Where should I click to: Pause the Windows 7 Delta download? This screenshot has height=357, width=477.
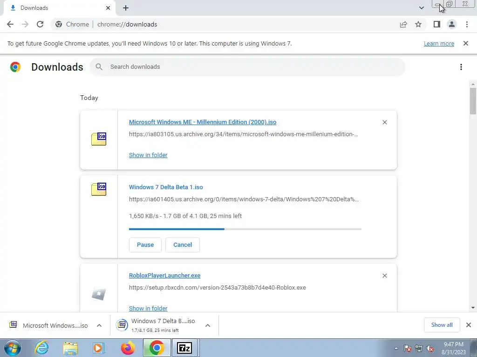(145, 245)
